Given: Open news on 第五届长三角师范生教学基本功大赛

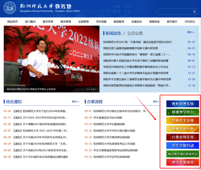Looking at the screenshot, I should (137, 79).
